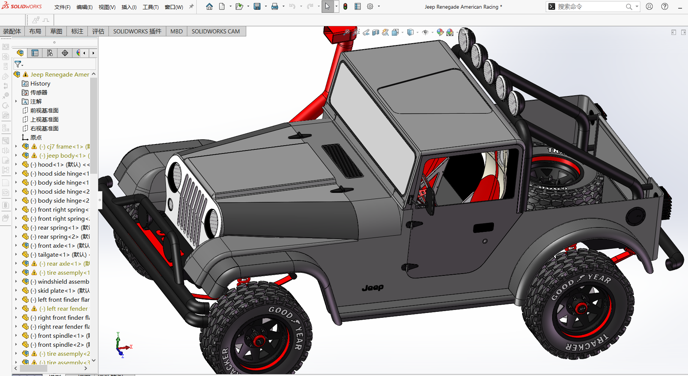Switch to the 评估 ribbon tab

point(98,31)
